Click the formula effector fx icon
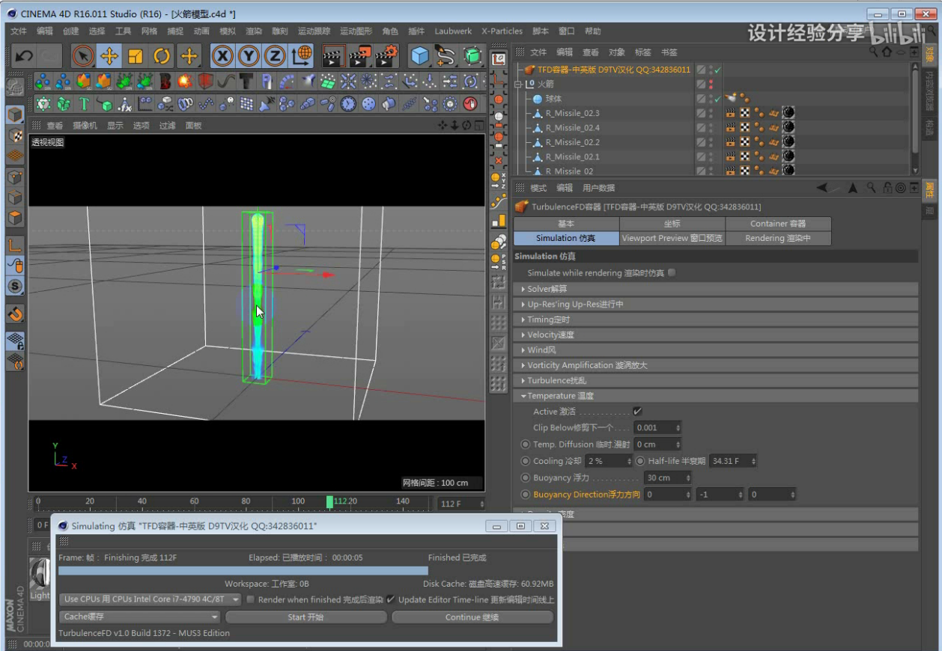942x651 pixels. 124,104
